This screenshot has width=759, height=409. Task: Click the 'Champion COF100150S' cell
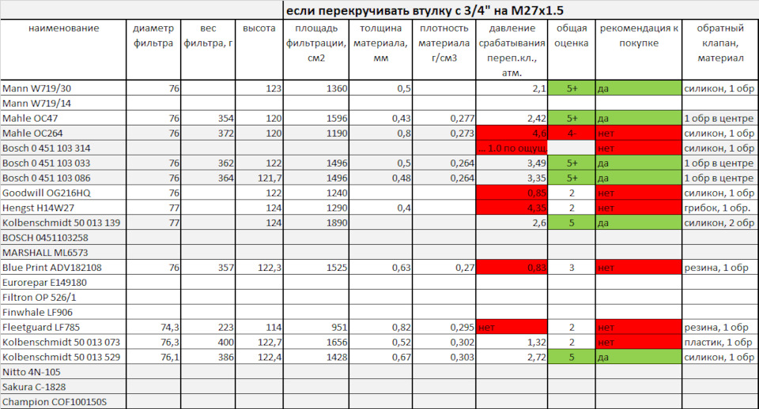point(63,402)
